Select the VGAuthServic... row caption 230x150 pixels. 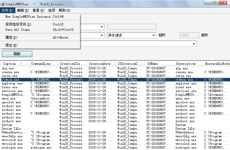[x=14, y=133]
